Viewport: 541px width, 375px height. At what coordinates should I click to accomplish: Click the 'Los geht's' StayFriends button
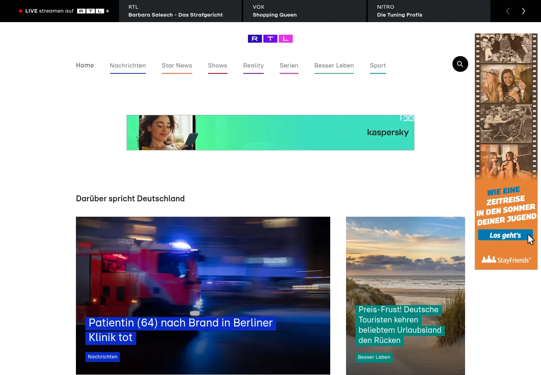[x=505, y=235]
